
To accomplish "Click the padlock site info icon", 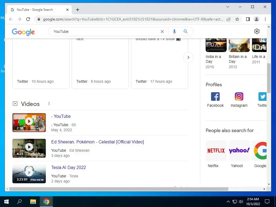I will (x=39, y=19).
